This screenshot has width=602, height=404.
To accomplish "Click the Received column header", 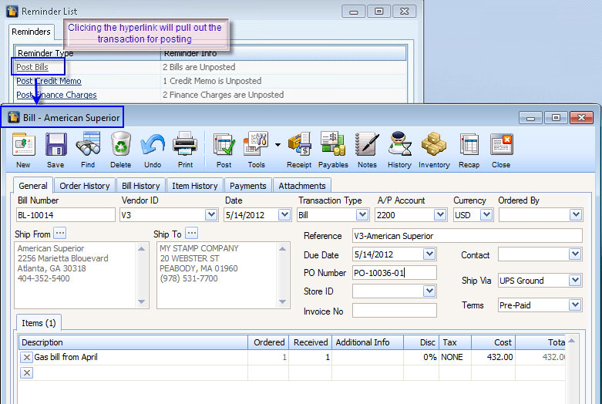I will coord(310,342).
